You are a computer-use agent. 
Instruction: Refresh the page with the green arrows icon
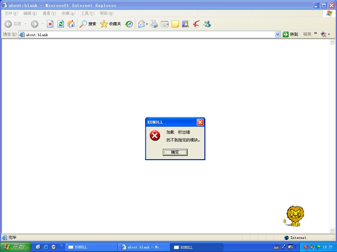coord(61,24)
